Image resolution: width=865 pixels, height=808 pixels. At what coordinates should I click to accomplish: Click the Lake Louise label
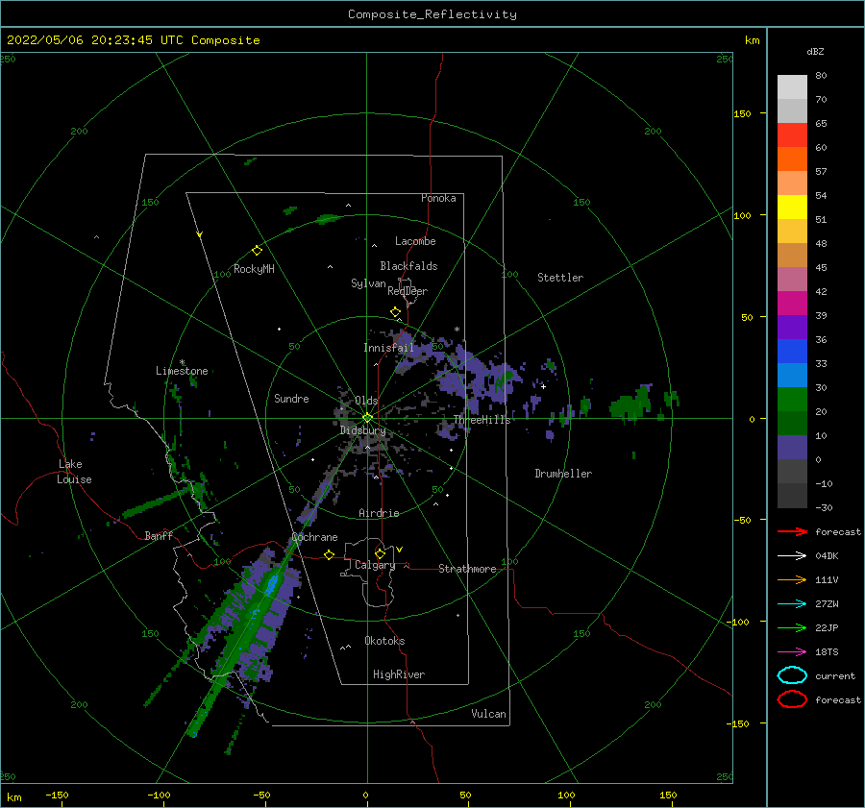74,472
